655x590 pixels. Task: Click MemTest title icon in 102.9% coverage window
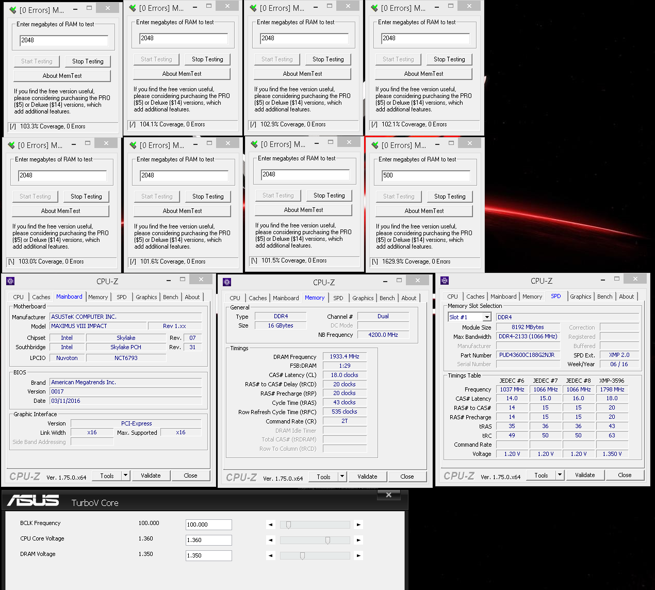[x=253, y=8]
